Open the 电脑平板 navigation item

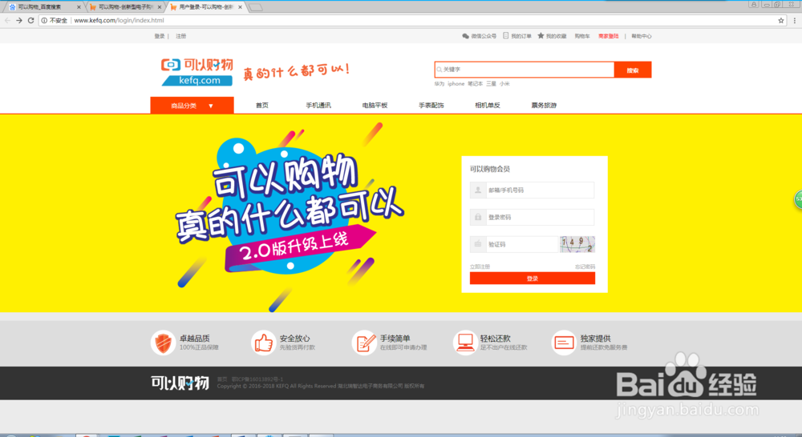pyautogui.click(x=375, y=105)
